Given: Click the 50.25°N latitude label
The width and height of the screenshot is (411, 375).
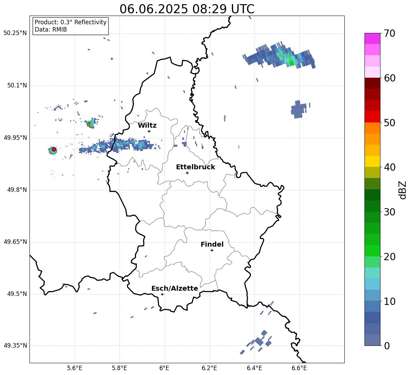Looking at the screenshot, I should click(x=15, y=33).
